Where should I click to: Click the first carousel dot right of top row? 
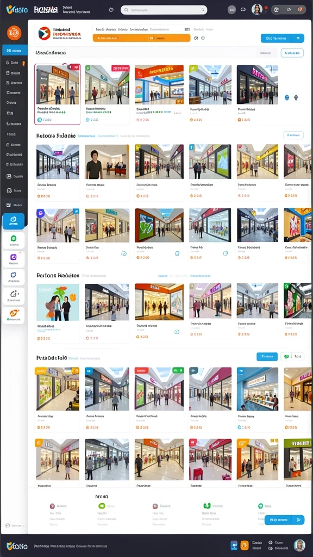click(x=287, y=97)
